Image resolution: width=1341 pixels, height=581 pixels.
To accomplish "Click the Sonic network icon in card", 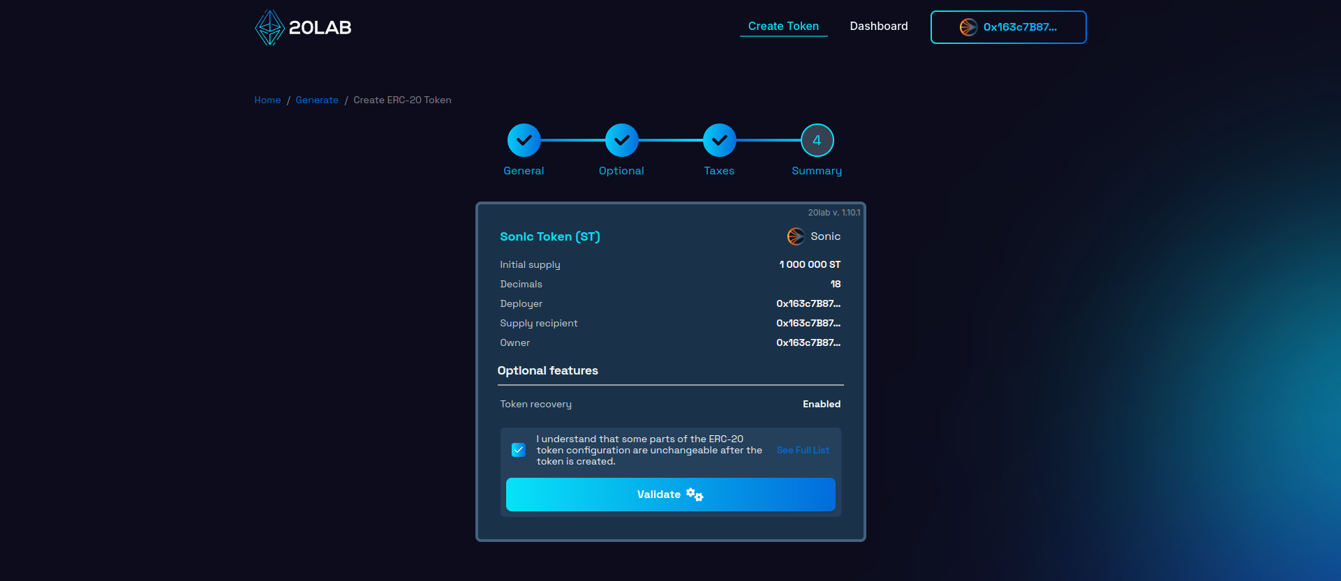I will pyautogui.click(x=796, y=236).
